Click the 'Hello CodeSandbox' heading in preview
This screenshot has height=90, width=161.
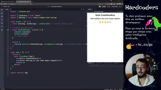(105, 15)
